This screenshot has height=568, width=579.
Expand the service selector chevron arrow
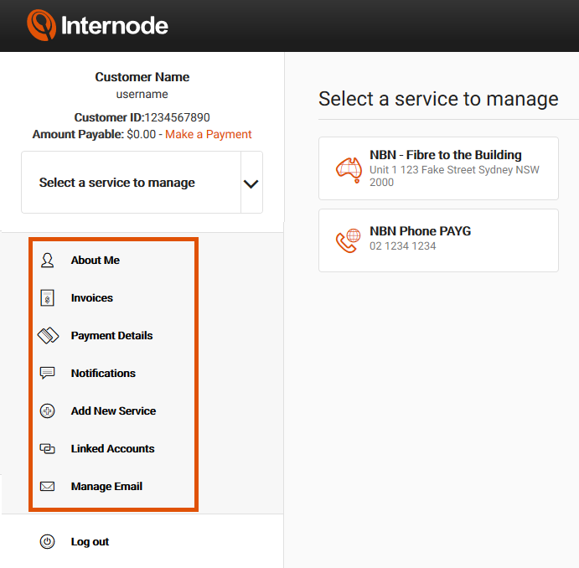(251, 183)
